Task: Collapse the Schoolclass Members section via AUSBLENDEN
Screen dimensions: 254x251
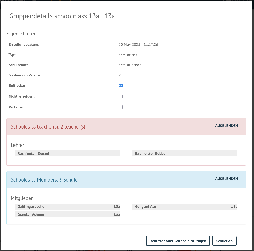Action: tap(226, 179)
